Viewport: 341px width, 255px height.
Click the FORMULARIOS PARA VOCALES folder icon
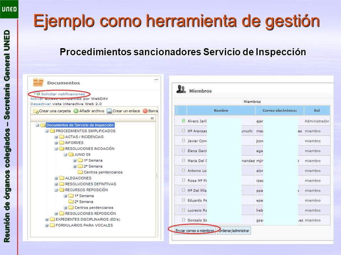pyautogui.click(x=52, y=225)
